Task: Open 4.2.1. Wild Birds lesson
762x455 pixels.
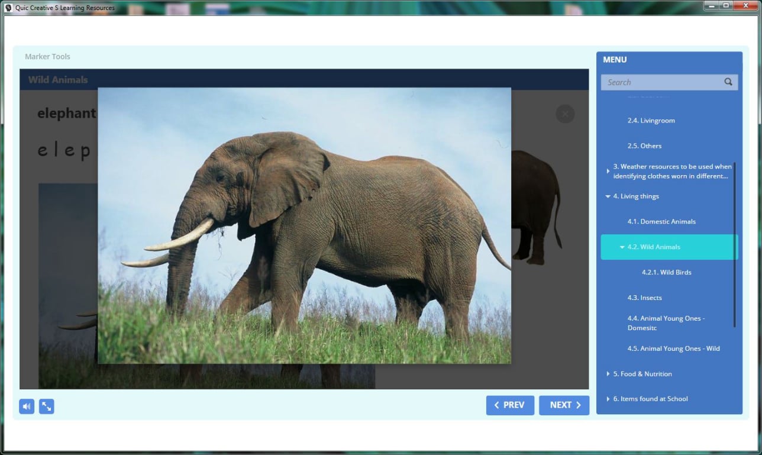Action: [x=666, y=273]
